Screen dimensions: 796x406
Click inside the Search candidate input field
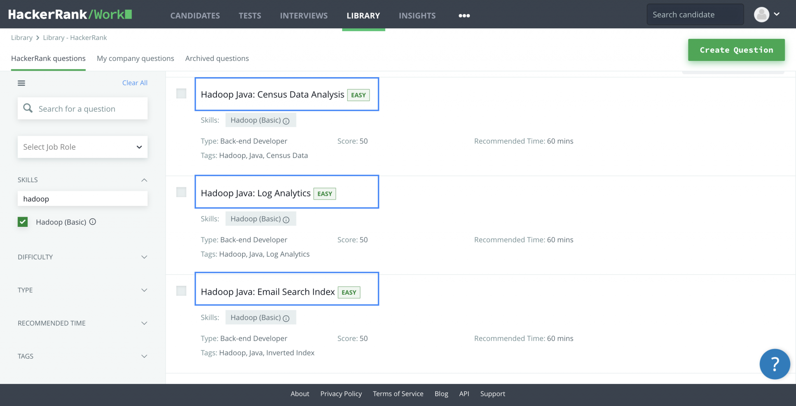point(695,14)
